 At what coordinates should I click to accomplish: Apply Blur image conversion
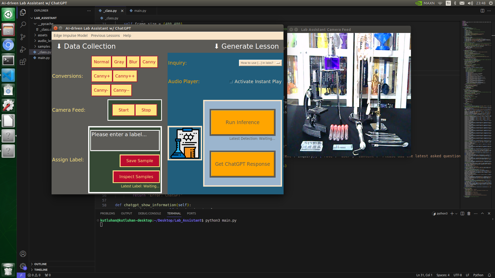point(133,62)
